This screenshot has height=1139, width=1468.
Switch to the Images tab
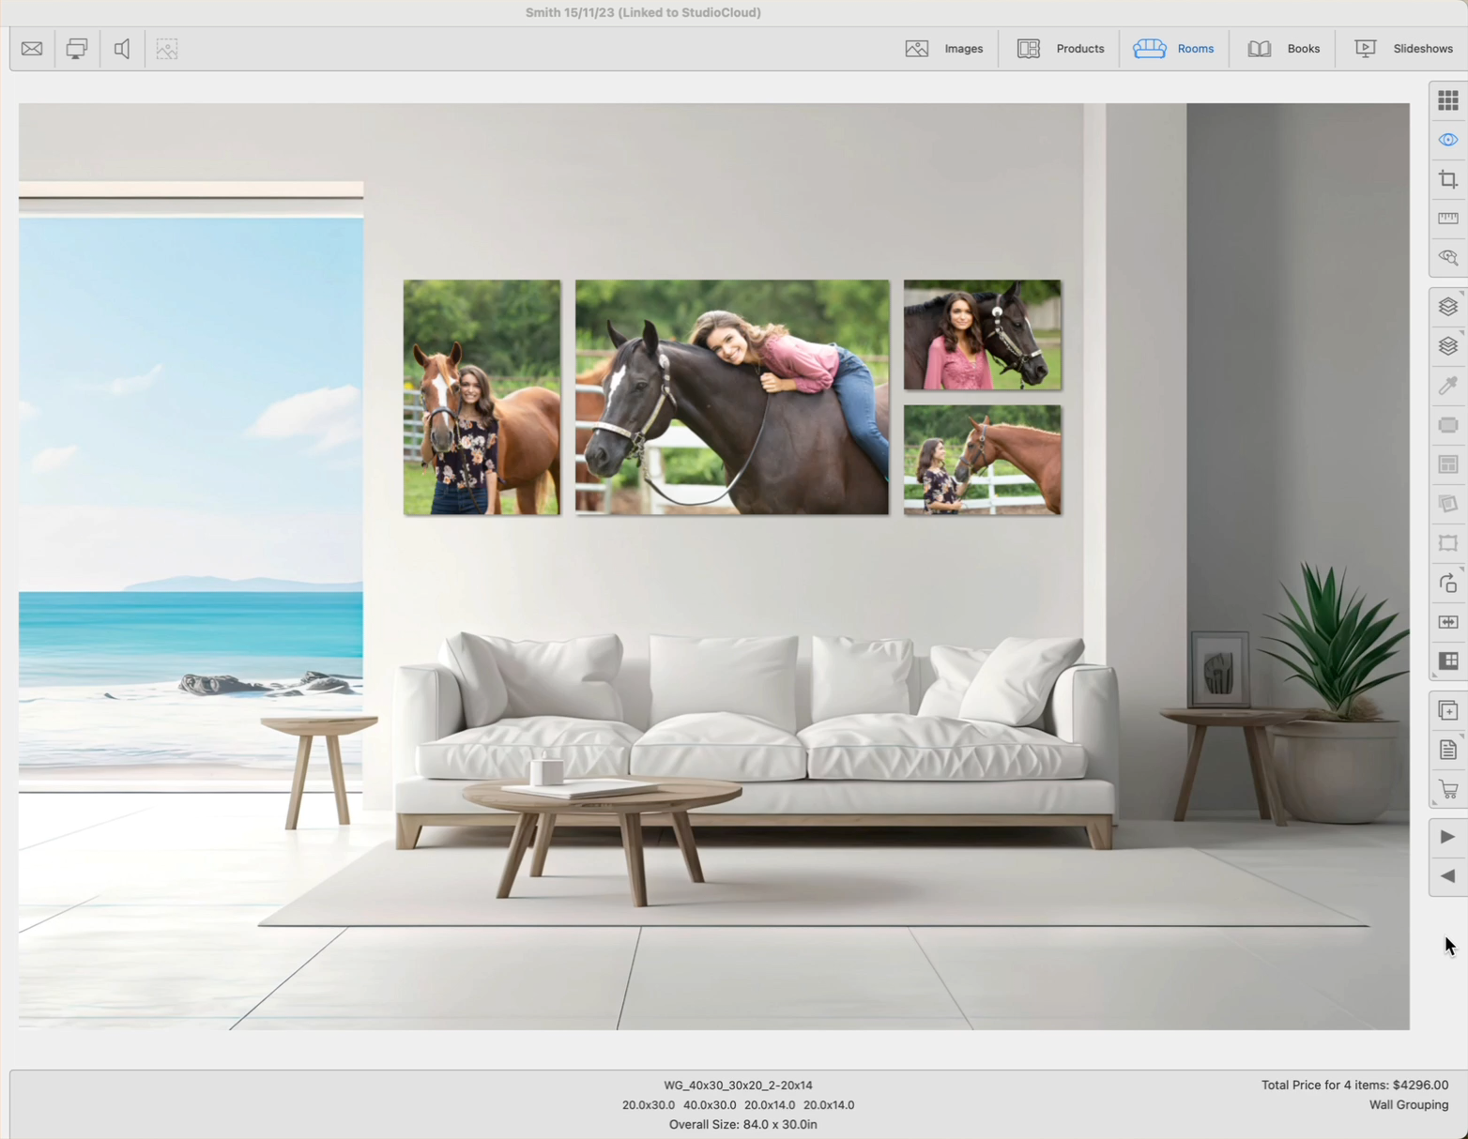(944, 49)
